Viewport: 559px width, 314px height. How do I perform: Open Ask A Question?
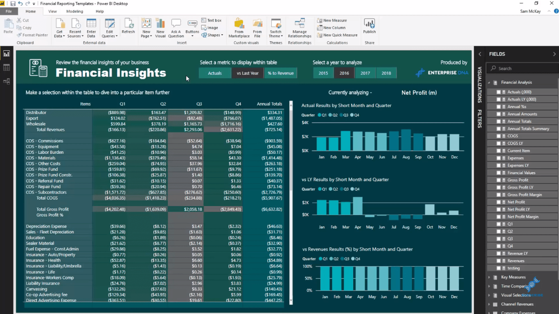[x=176, y=28]
